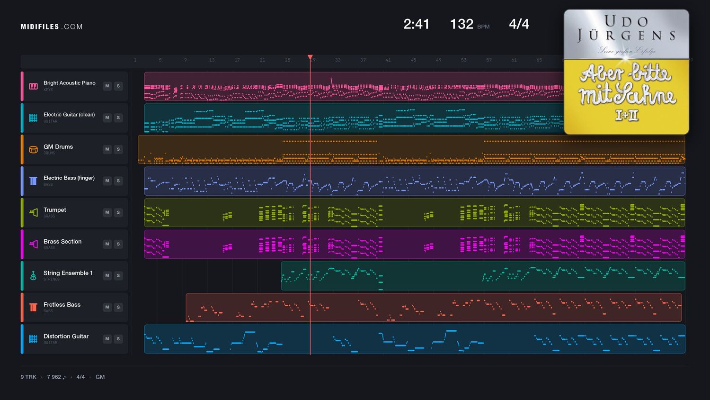This screenshot has height=400, width=710.
Task: Click the 9 TRK status entry
Action: point(28,377)
